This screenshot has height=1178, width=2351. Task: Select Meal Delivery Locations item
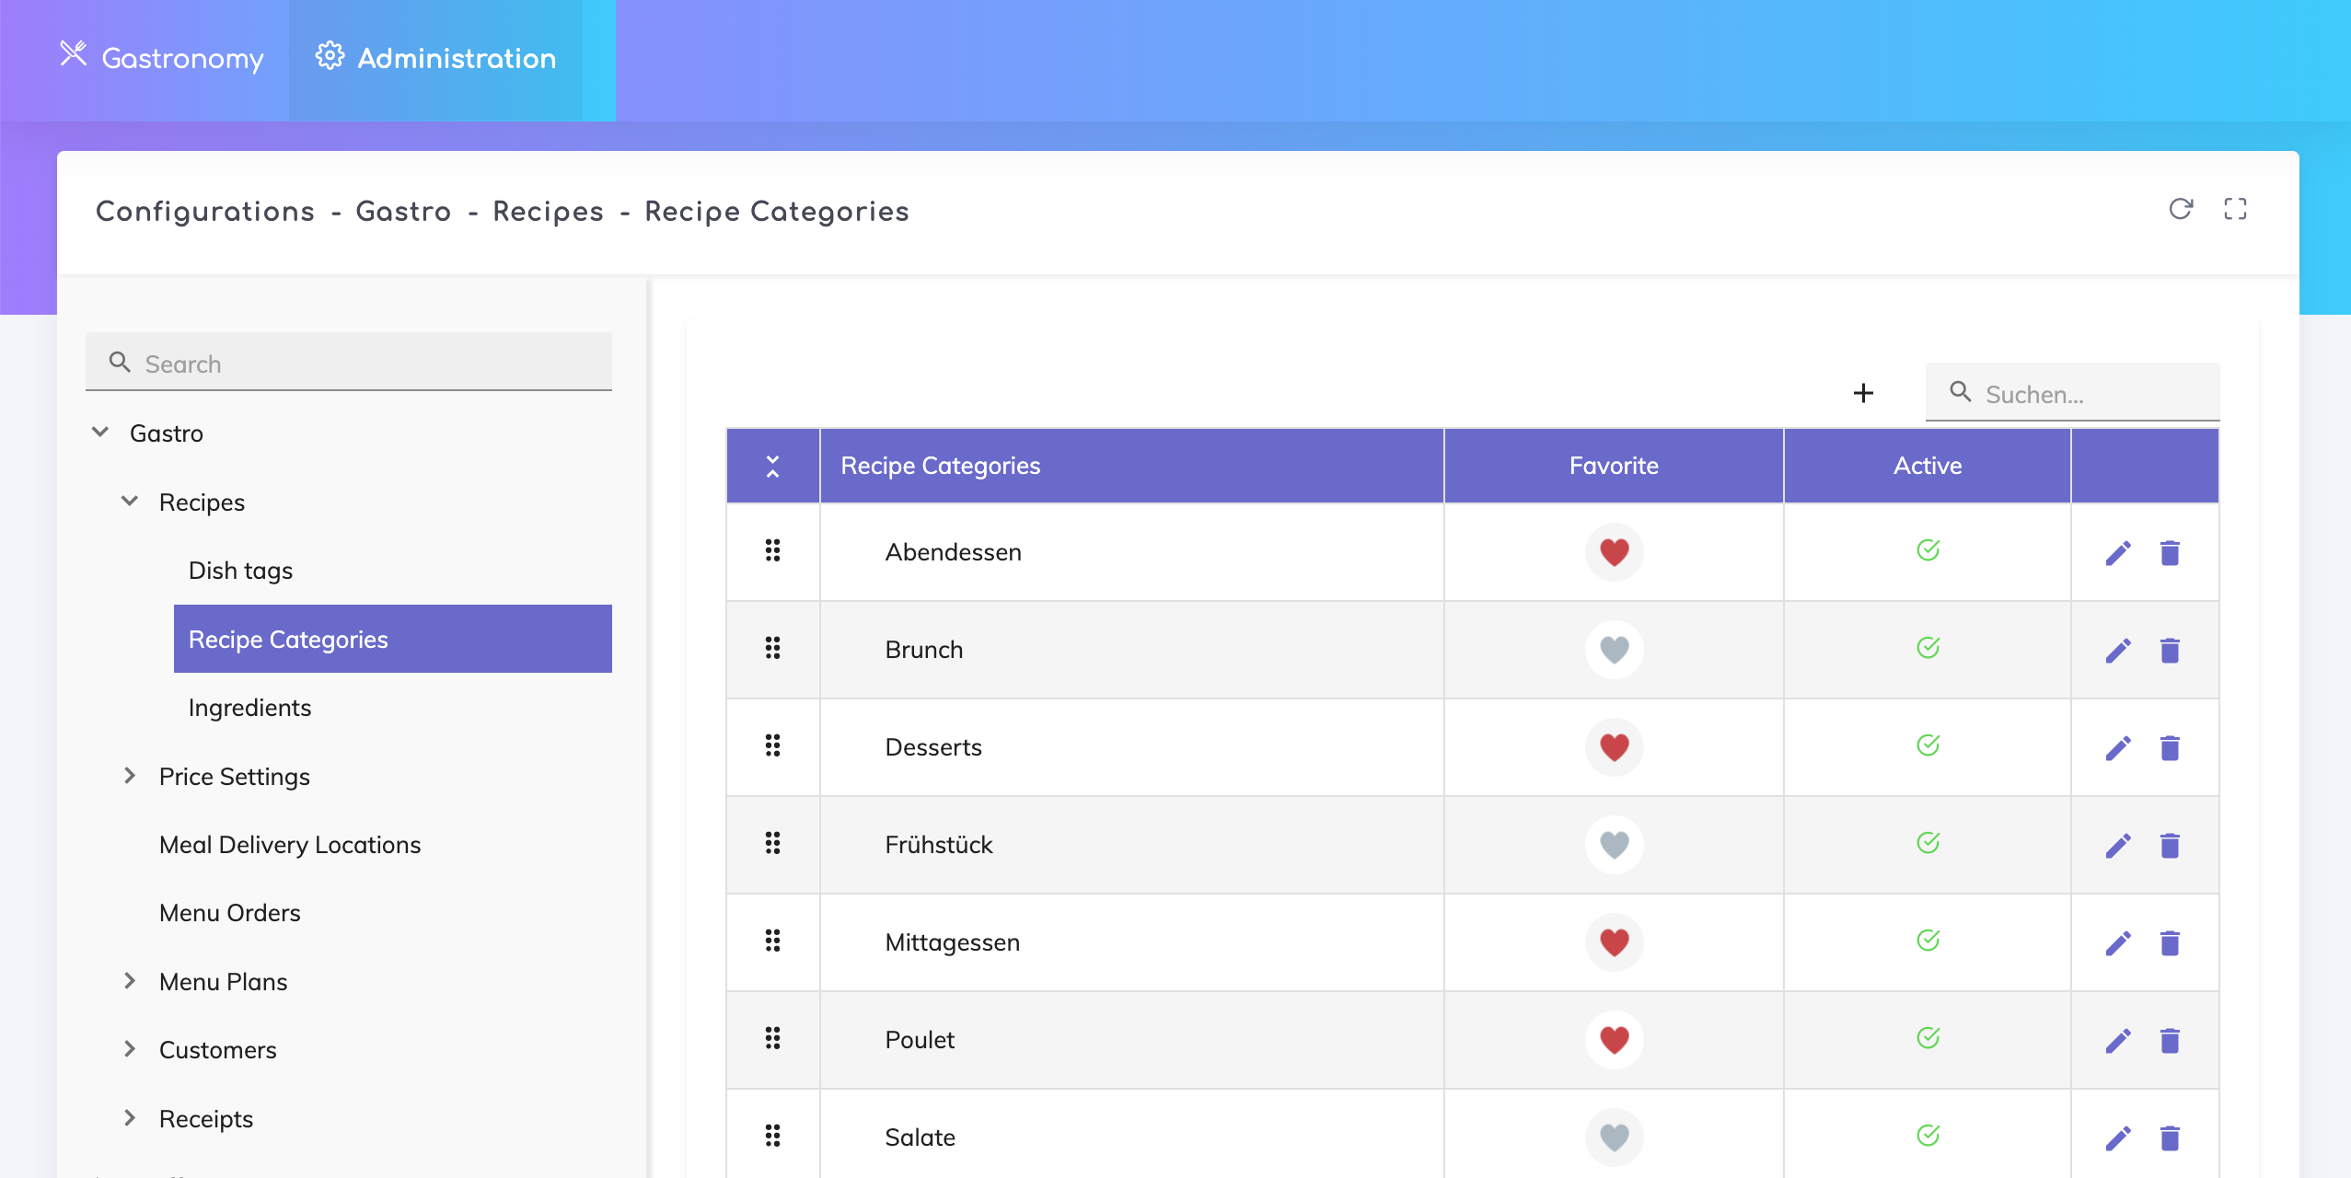289,845
